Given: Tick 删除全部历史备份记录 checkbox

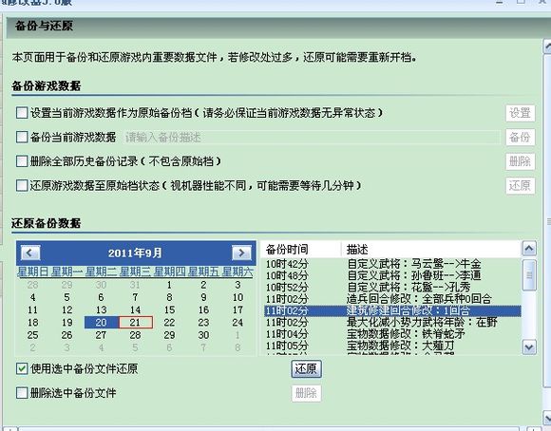Looking at the screenshot, I should click(22, 161).
